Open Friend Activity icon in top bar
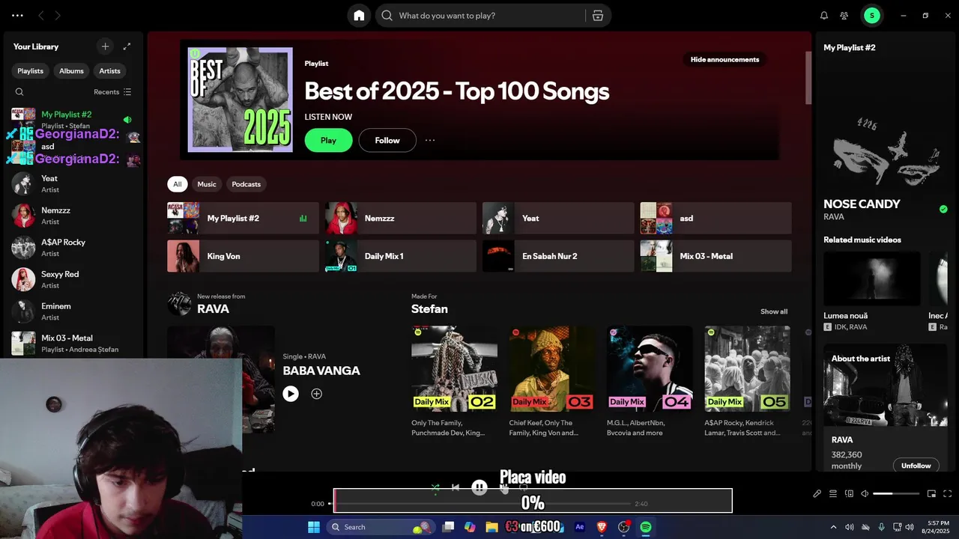The width and height of the screenshot is (959, 539). 844,15
